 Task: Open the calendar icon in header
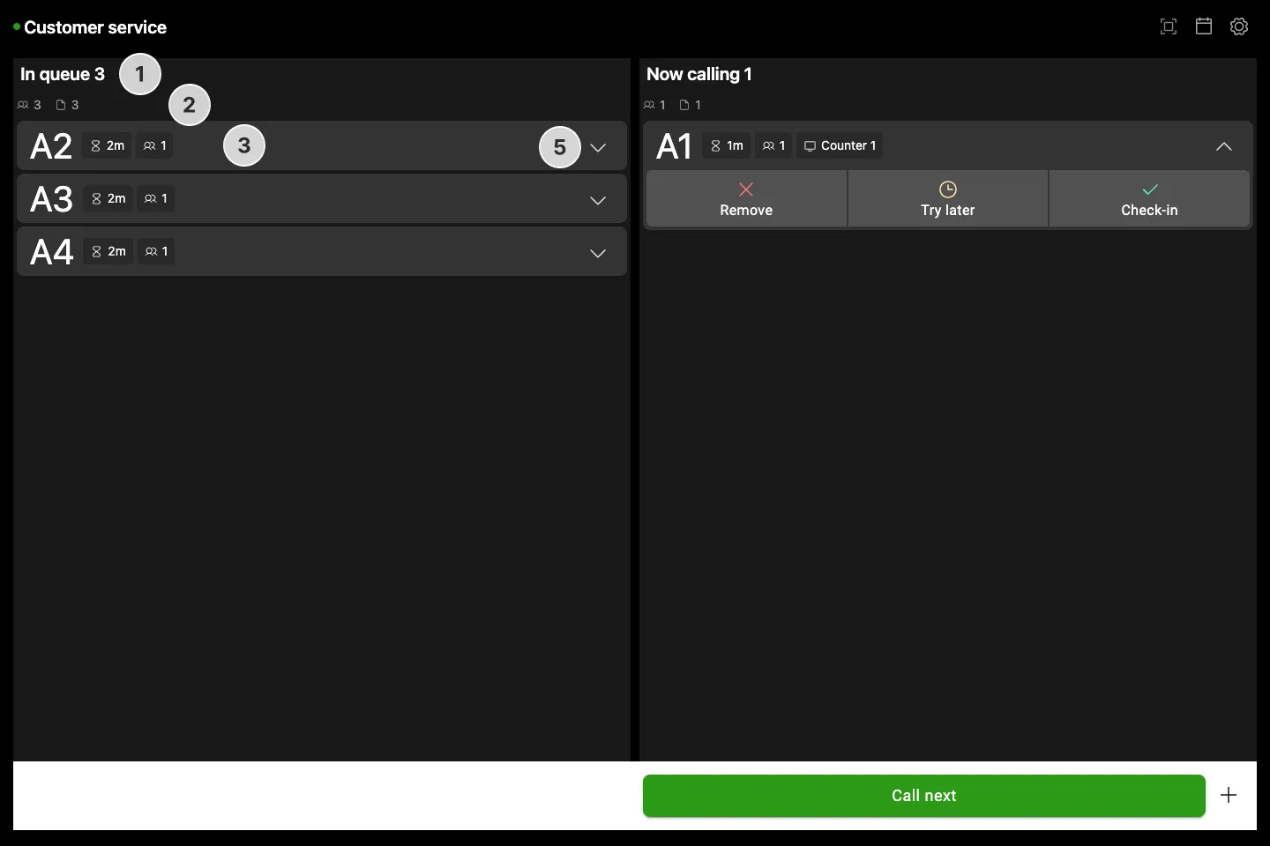(x=1204, y=26)
